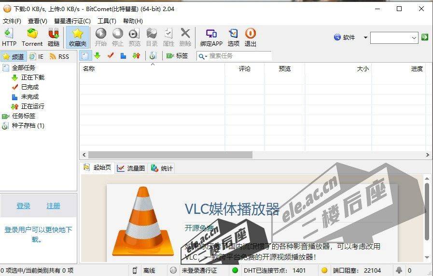This screenshot has width=433, height=276.
Task: Select 未完成 in the tree
Action: [30, 97]
